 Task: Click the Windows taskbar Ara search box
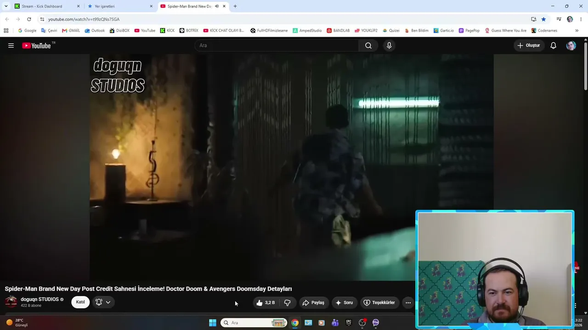[x=254, y=323]
